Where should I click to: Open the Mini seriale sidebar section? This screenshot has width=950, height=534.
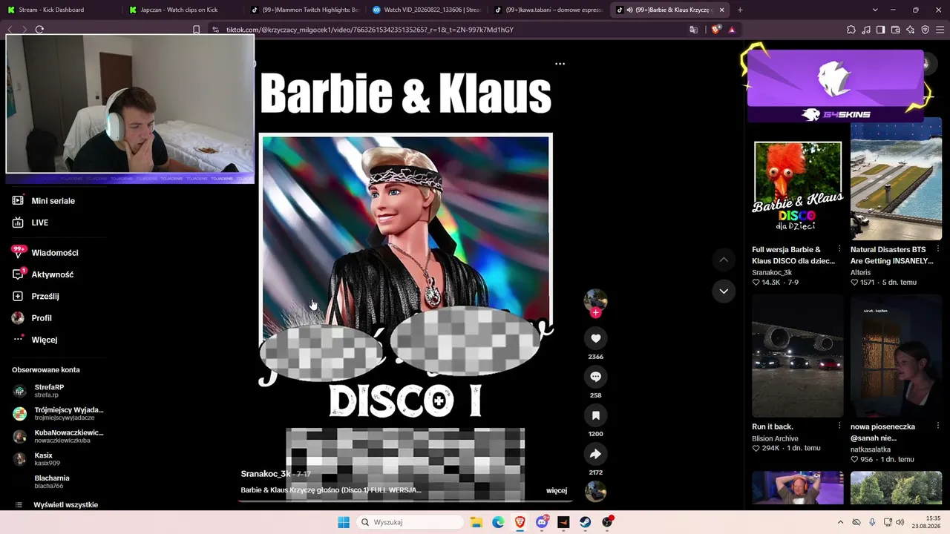[x=53, y=201]
